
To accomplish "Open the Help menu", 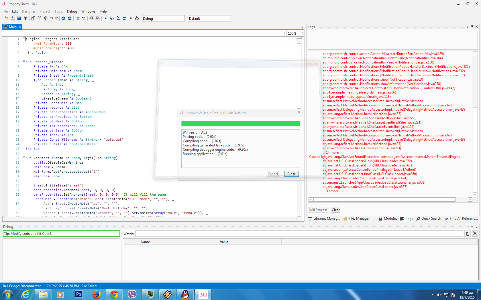I will (x=103, y=11).
